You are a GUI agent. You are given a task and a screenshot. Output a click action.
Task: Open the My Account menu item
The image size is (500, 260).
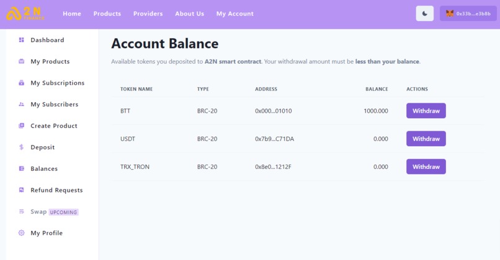[x=235, y=14]
